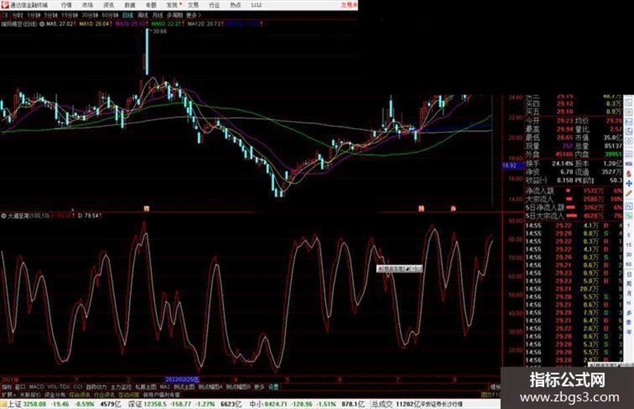The width and height of the screenshot is (634, 409).
Task: Switch chart to 15分钟 period
Action: point(70,15)
